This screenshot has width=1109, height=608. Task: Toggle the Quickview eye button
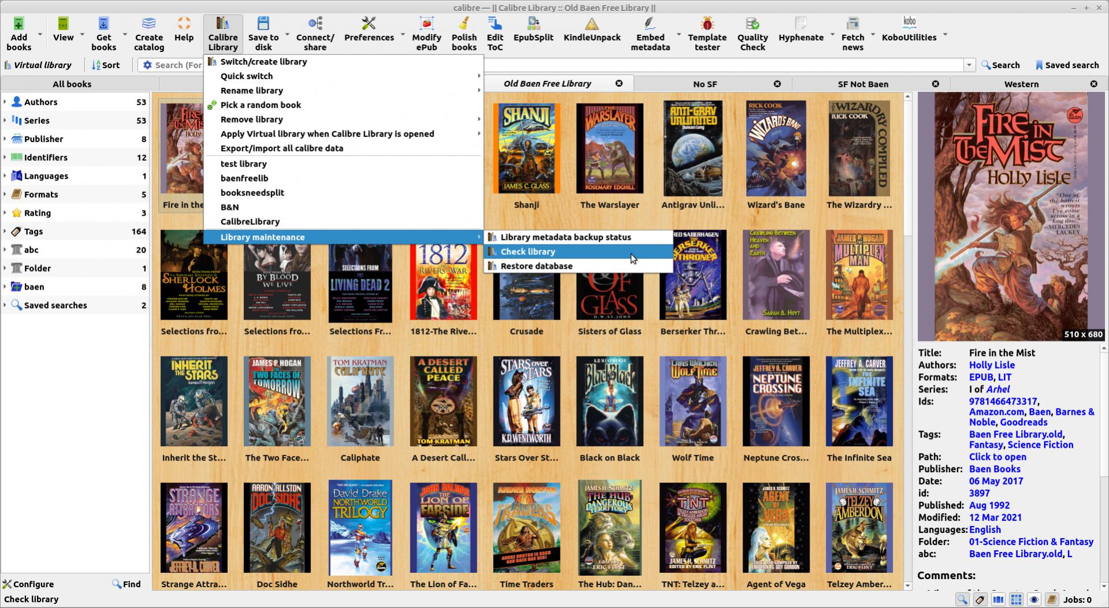(x=1034, y=599)
